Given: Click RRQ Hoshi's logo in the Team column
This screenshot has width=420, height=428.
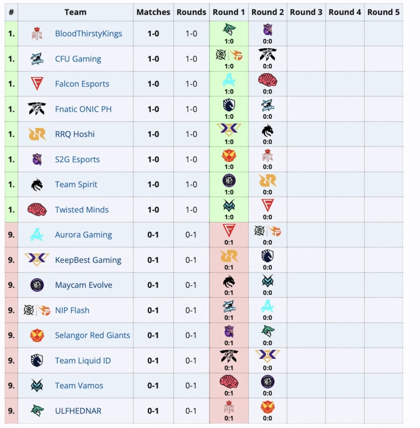Looking at the screenshot, I should coord(37,134).
